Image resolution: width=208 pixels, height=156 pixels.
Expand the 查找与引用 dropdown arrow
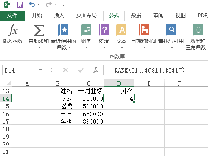(x=172, y=48)
